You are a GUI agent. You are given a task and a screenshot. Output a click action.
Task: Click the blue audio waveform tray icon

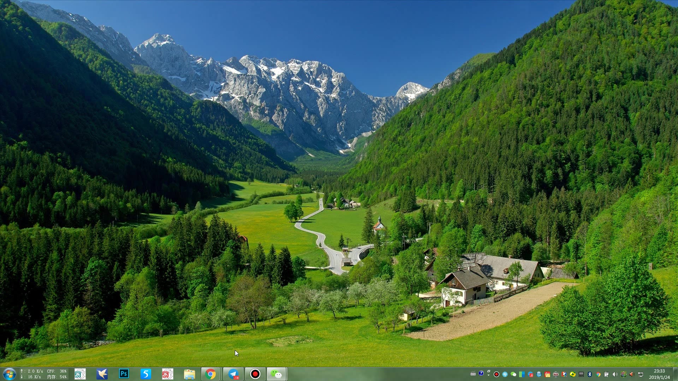click(505, 374)
